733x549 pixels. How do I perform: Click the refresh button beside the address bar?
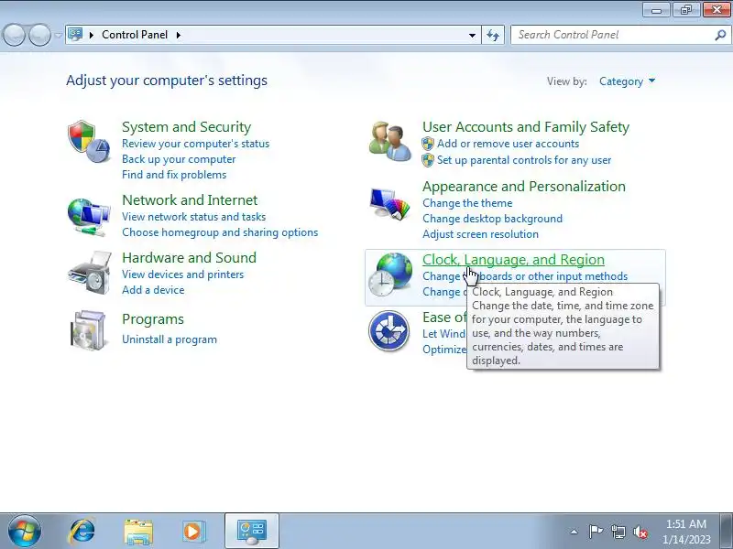pos(493,35)
